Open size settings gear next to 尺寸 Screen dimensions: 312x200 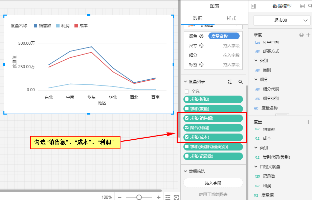[x=201, y=46]
